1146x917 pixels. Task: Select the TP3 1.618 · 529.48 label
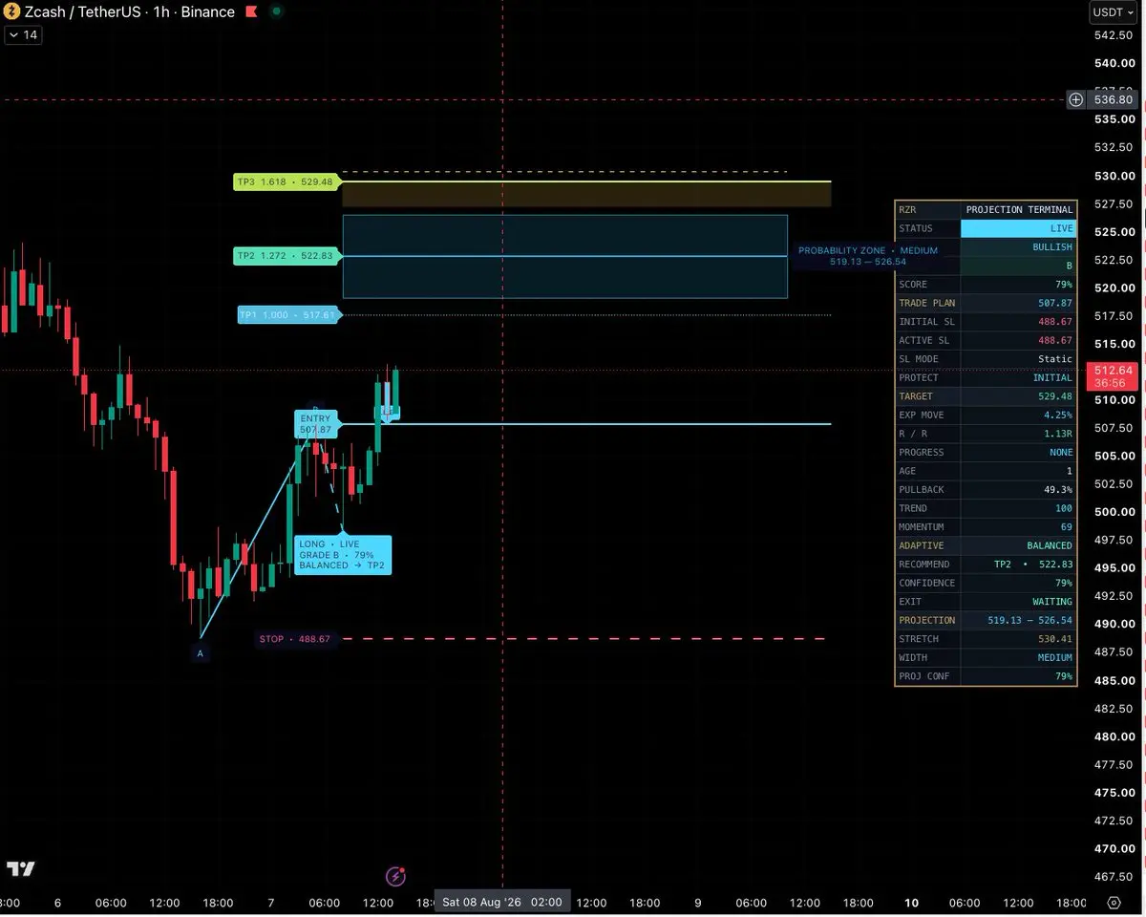286,181
